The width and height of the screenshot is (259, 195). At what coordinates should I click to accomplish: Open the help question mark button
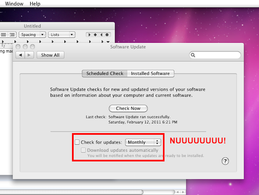tap(225, 161)
